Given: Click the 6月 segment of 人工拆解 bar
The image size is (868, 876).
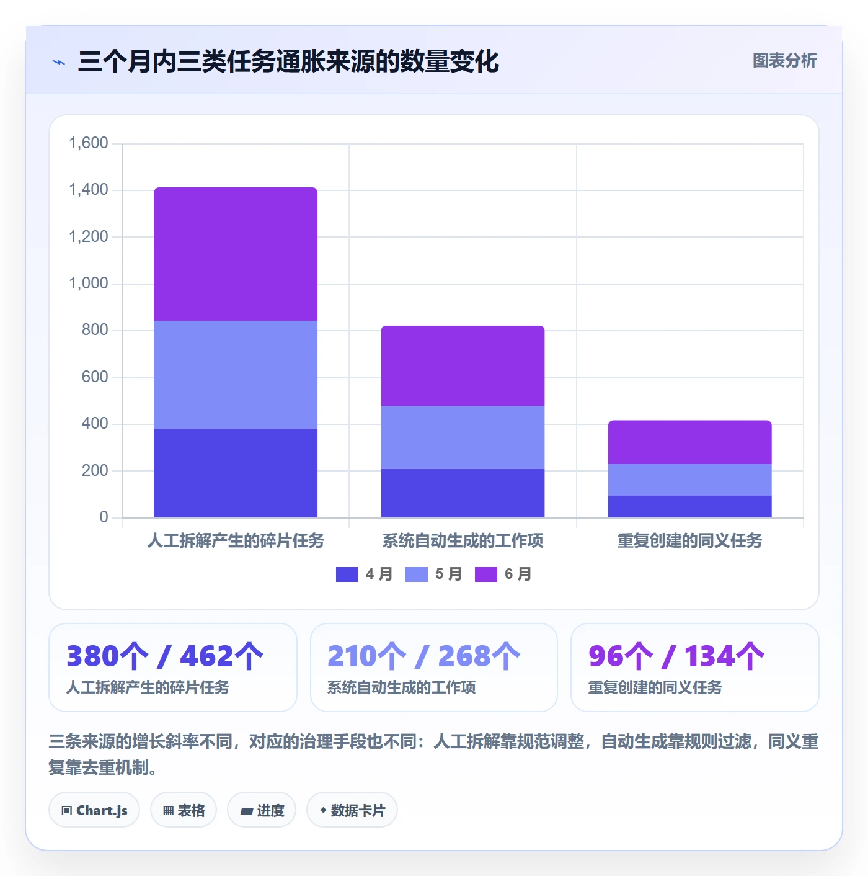Looking at the screenshot, I should click(x=236, y=254).
